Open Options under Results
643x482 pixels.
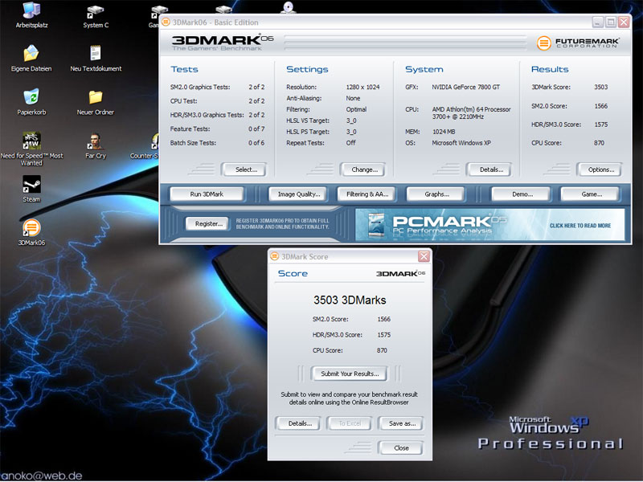(x=599, y=170)
